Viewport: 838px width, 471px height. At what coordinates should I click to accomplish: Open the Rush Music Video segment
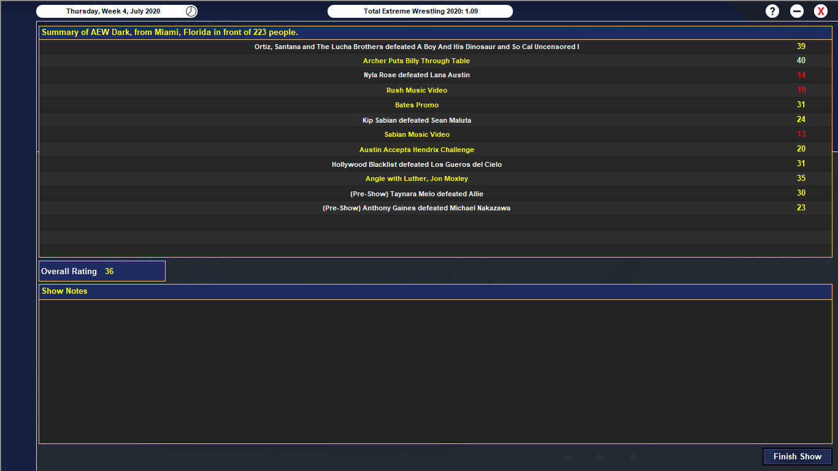click(416, 91)
